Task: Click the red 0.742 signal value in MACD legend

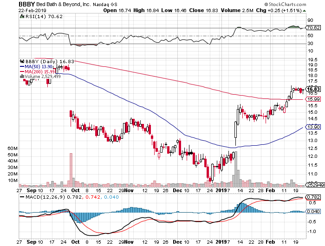Action: point(92,197)
